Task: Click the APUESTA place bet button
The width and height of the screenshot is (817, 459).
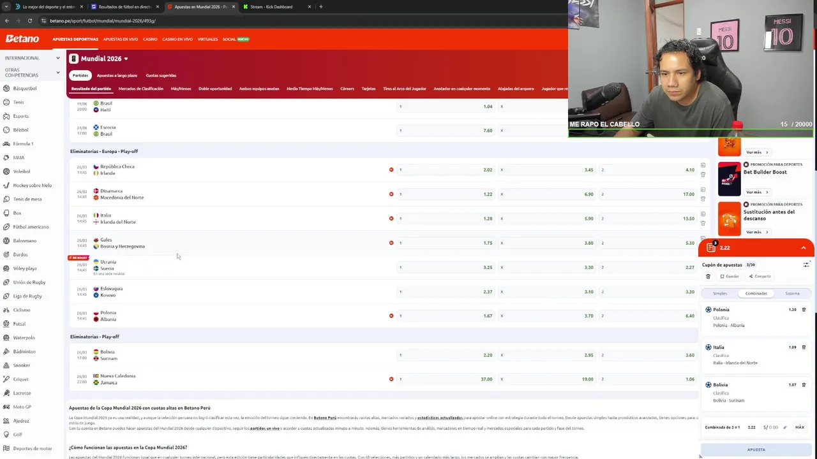Action: tap(756, 449)
